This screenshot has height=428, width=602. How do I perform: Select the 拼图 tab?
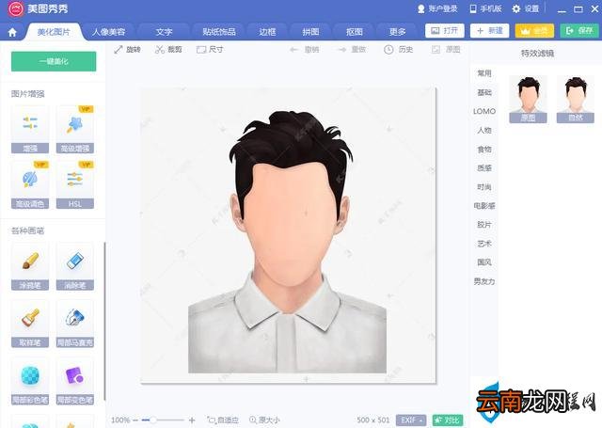310,32
